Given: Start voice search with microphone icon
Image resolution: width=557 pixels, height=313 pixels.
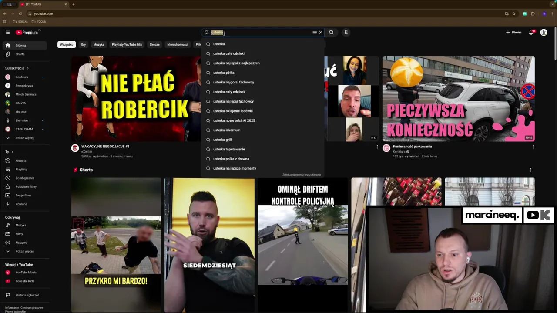Looking at the screenshot, I should 346,32.
